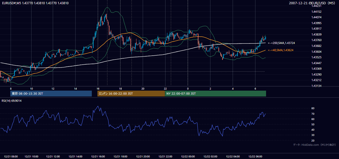Click the Tokyo session bar 東京 08:00-15:30 JST
This screenshot has height=159, width=339.
pos(51,94)
